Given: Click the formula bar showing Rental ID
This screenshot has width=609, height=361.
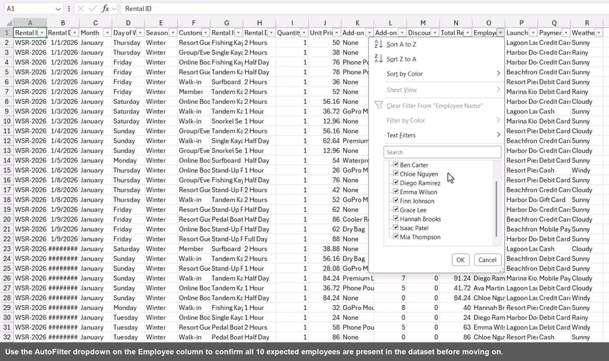Looking at the screenshot, I should [x=365, y=9].
